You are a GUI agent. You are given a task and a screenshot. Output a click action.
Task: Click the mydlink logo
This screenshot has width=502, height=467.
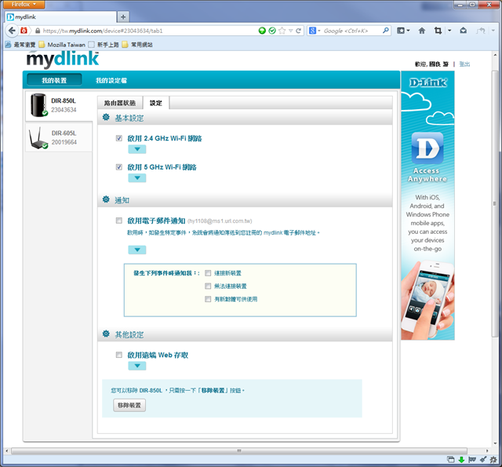pyautogui.click(x=63, y=59)
